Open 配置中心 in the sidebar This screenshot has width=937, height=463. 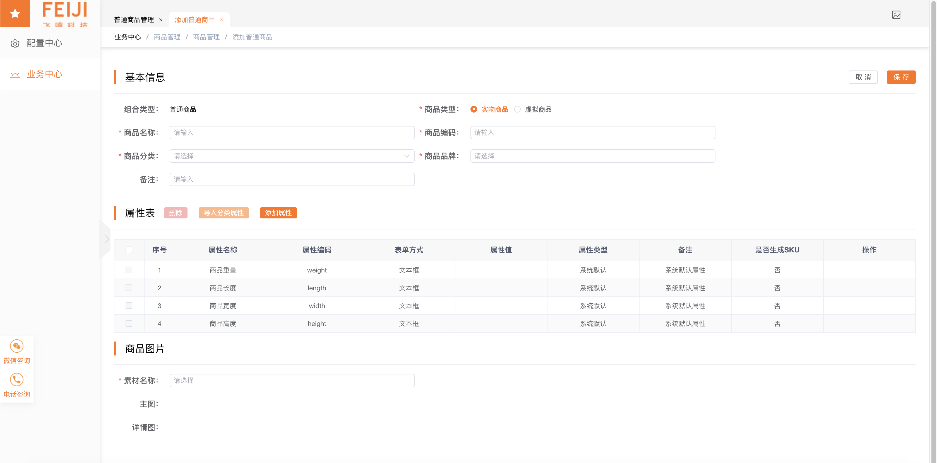click(50, 43)
